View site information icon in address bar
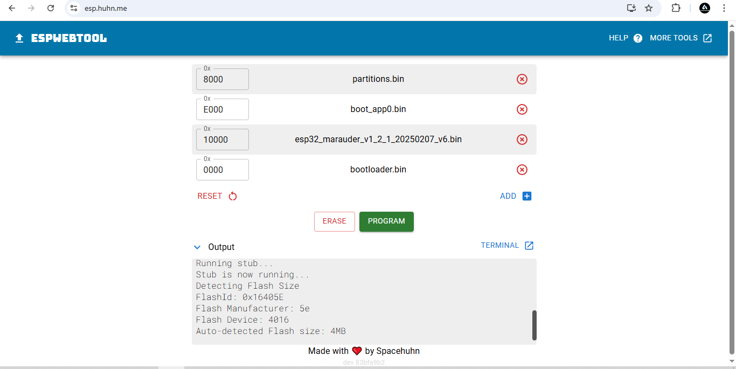 click(74, 8)
